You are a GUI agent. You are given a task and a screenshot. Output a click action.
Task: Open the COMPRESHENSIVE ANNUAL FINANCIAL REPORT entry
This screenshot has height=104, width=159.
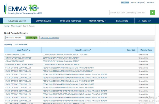[x=61, y=65]
